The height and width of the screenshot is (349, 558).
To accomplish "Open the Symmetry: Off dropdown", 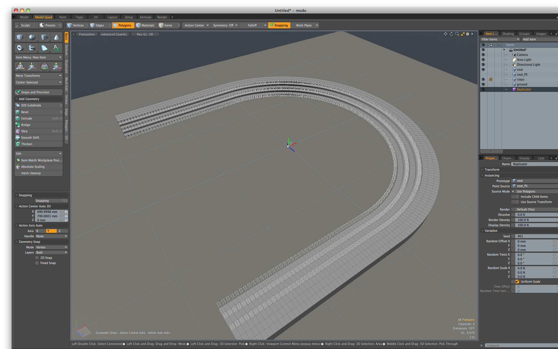I will tap(225, 25).
